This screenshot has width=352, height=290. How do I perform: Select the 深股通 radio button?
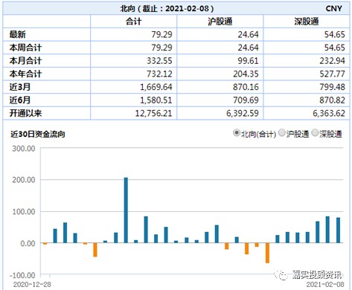click(x=315, y=133)
